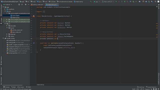This screenshot has height=90, width=160.
Task: Collapse the java folder arrow
Action: click(x=5, y=11)
